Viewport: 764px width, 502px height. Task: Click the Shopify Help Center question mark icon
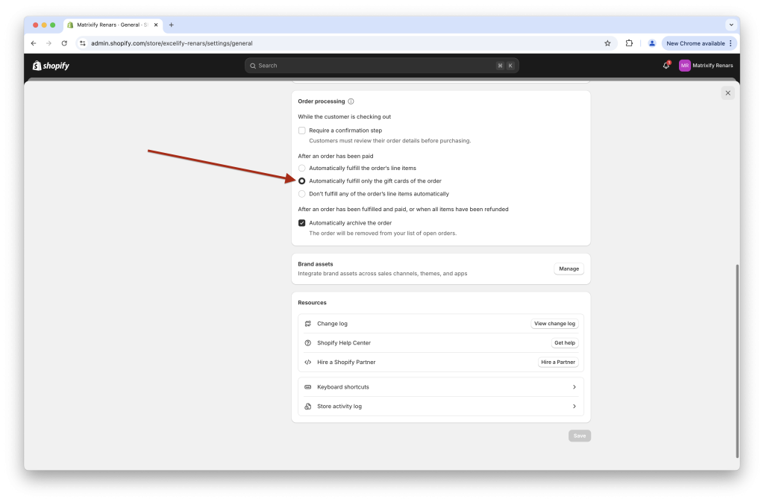click(308, 342)
